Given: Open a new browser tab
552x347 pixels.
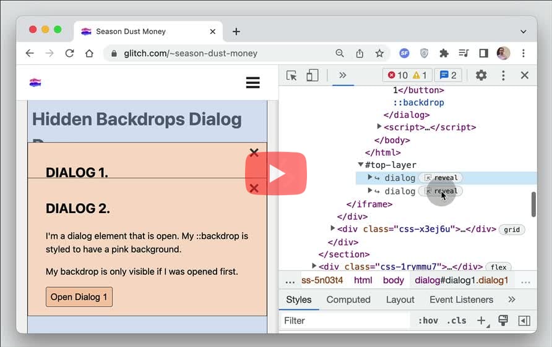Looking at the screenshot, I should pos(236,31).
